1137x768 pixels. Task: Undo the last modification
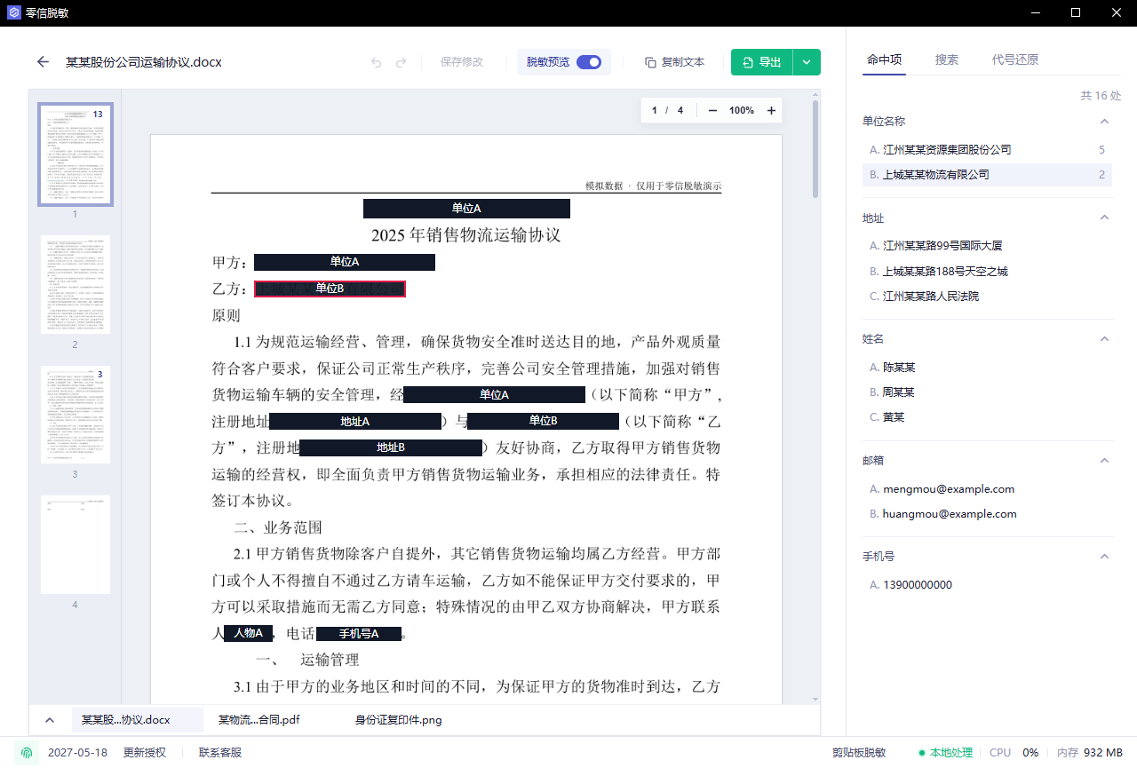click(x=377, y=62)
